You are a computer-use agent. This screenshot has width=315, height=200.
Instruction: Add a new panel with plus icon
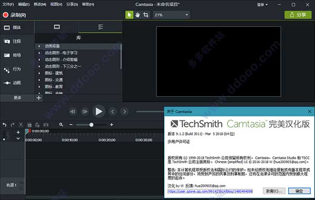click(39, 98)
